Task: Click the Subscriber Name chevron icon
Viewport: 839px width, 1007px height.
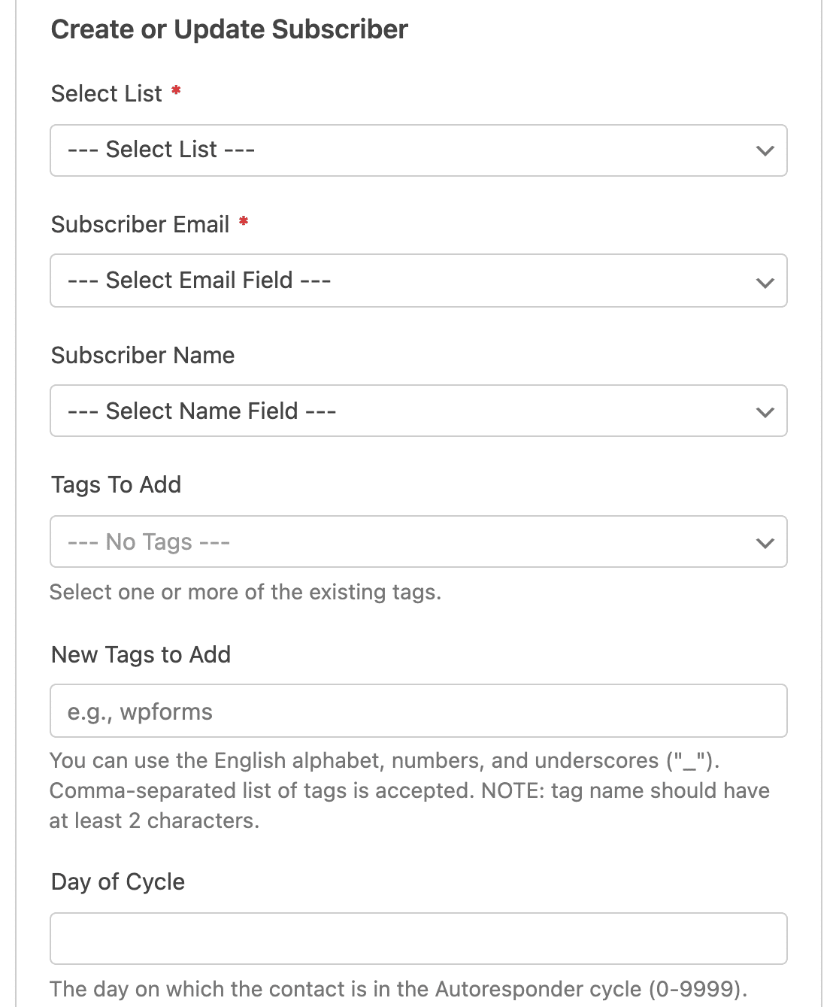Action: pos(765,411)
